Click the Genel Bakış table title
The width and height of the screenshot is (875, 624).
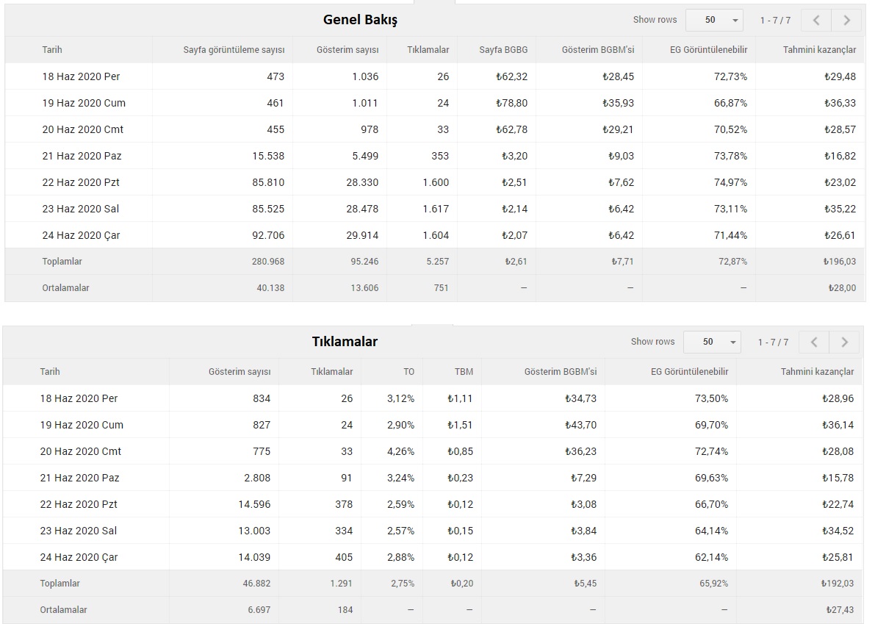[360, 20]
